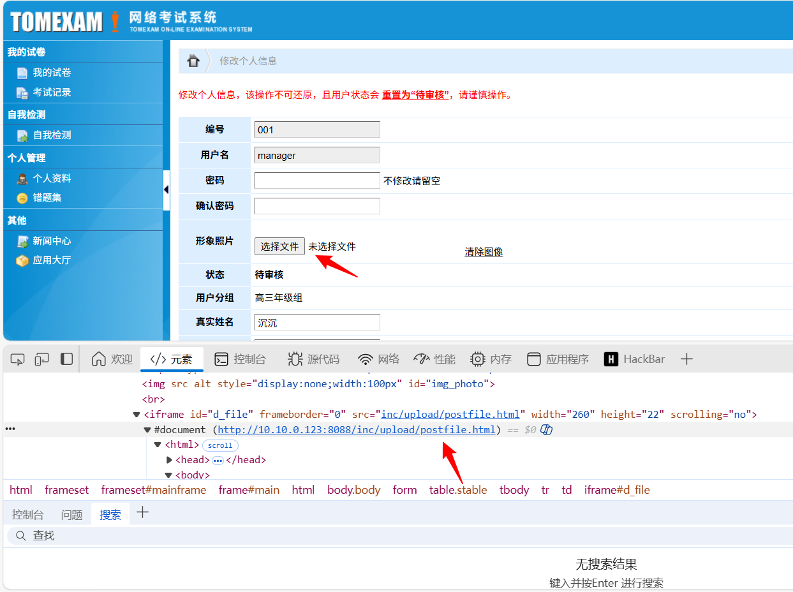Add a new DevTools tool tab
Screen dimensions: 793x592
[x=686, y=359]
